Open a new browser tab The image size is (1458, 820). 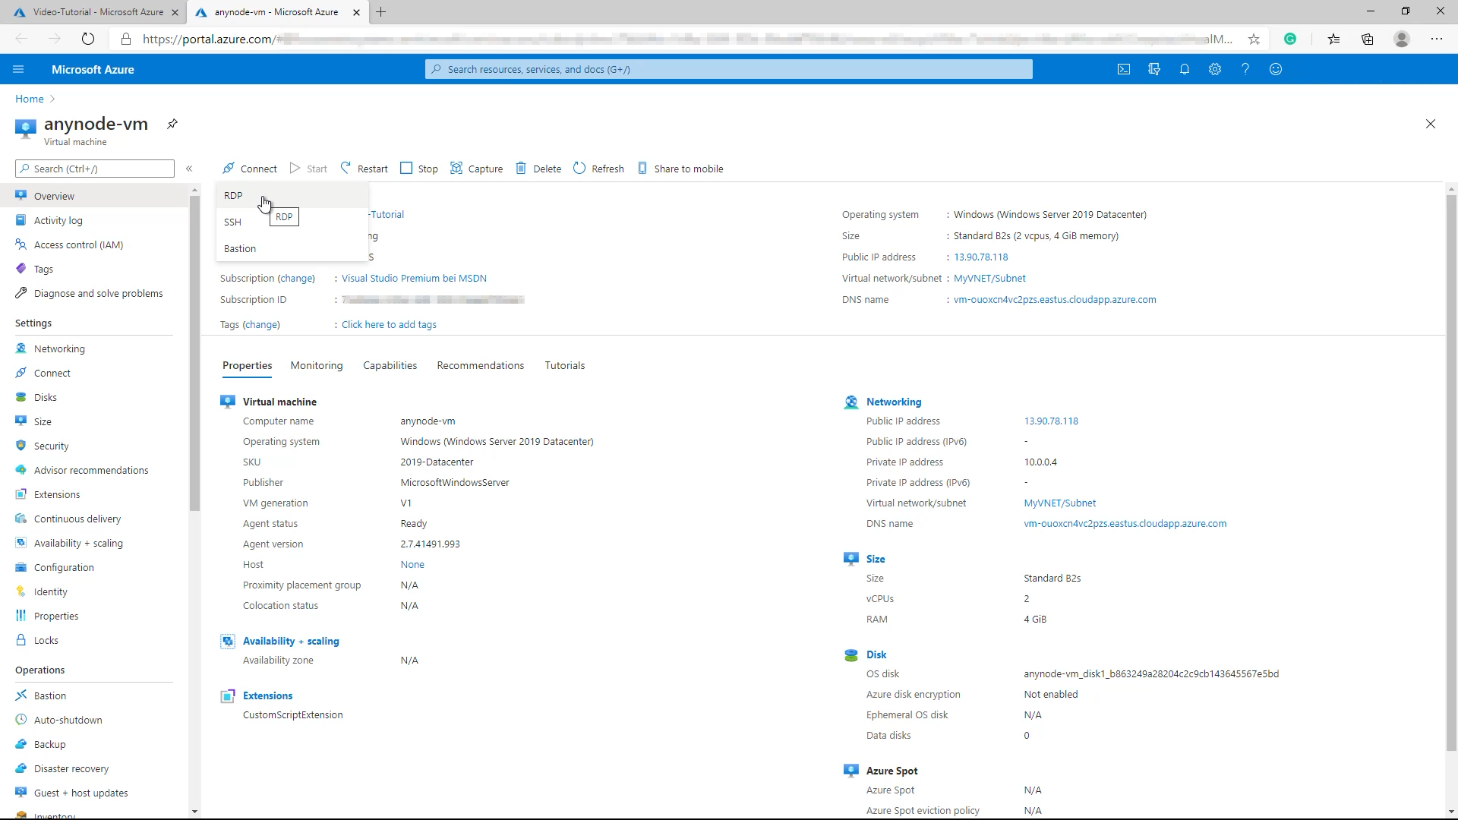coord(381,12)
